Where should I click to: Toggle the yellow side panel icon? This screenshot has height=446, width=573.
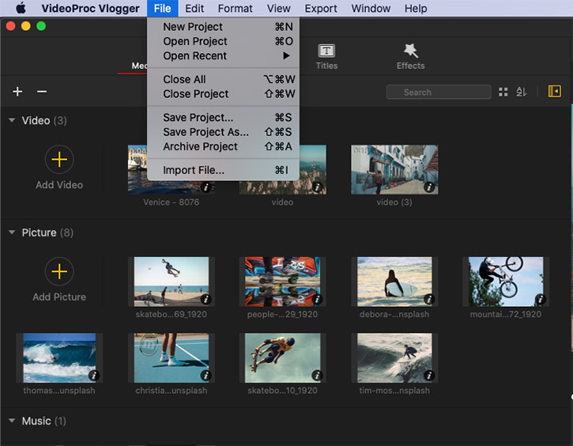point(554,92)
